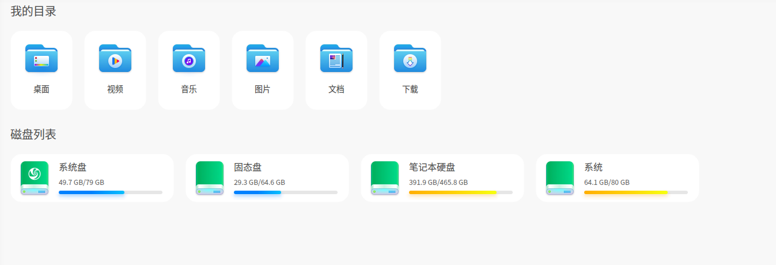Image resolution: width=776 pixels, height=265 pixels.
Task: Click the 系统盘 disk name
Action: [73, 168]
